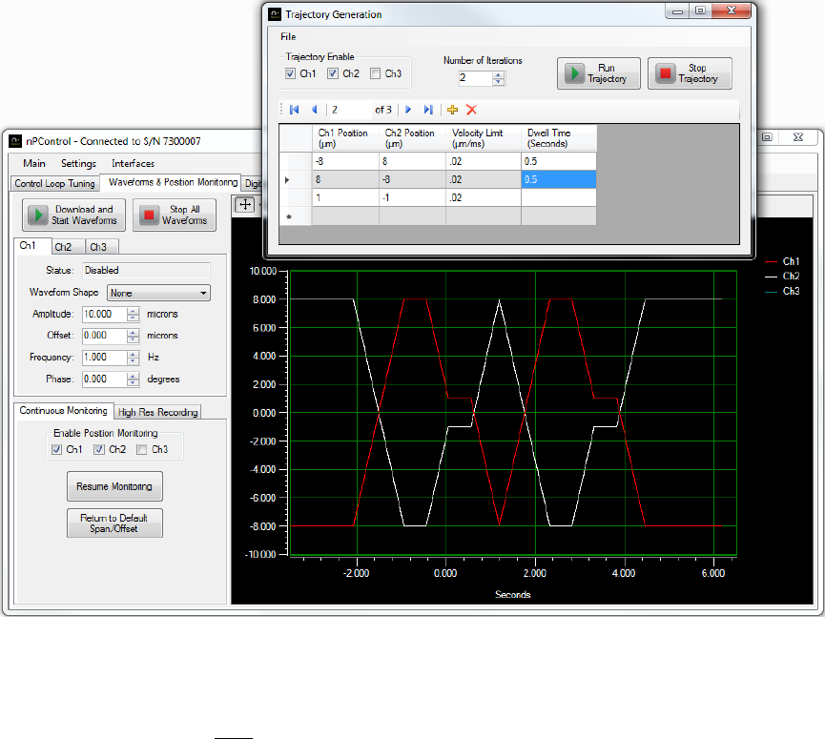Viewport: 825px width, 739px height.
Task: Jump to last trajectory row
Action: 428,110
